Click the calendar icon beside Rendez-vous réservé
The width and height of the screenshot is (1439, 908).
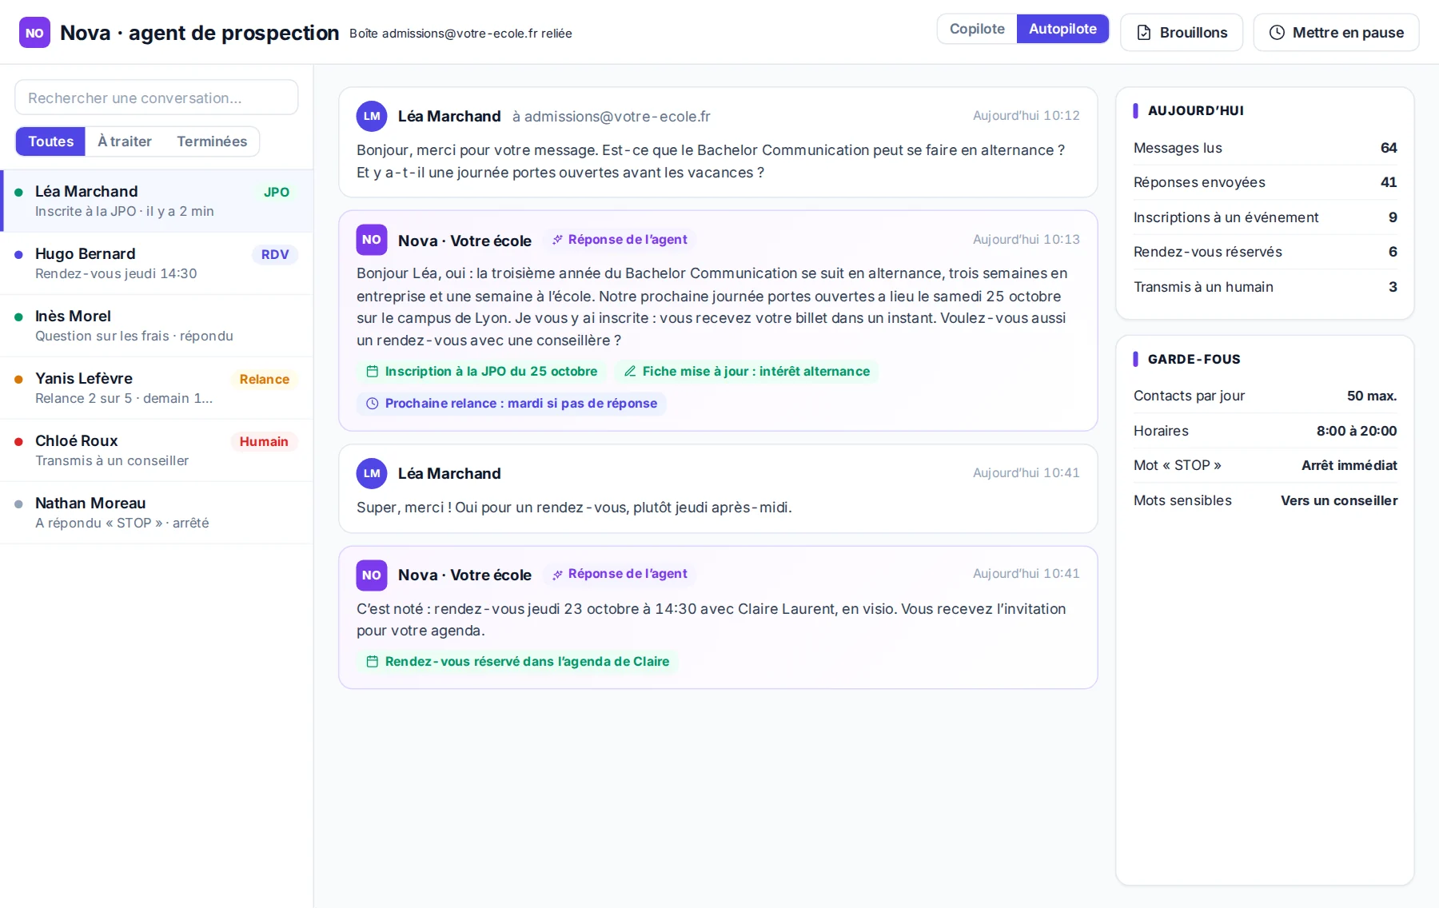[x=372, y=662]
